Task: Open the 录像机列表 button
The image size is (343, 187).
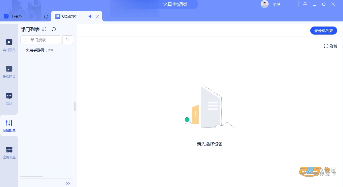Action: tap(324, 31)
